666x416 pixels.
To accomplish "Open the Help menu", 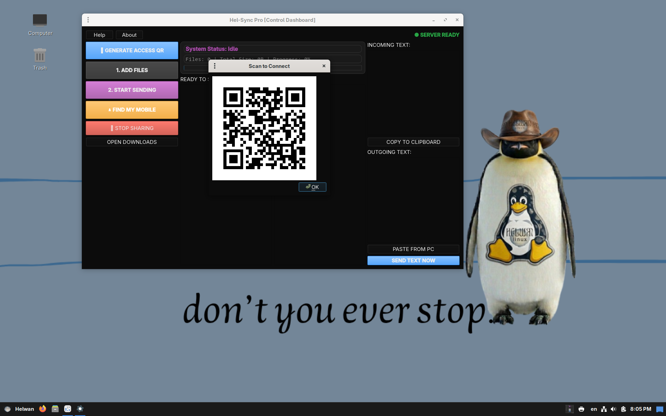I will click(99, 35).
